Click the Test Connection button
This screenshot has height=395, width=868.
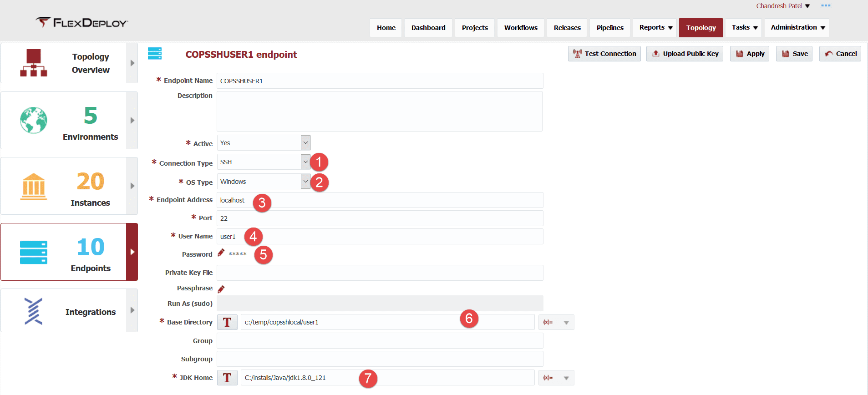(604, 54)
